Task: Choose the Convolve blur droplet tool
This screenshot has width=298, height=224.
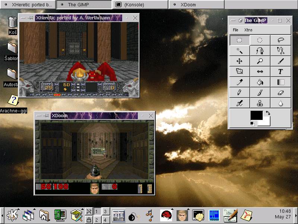Action: 281,103
